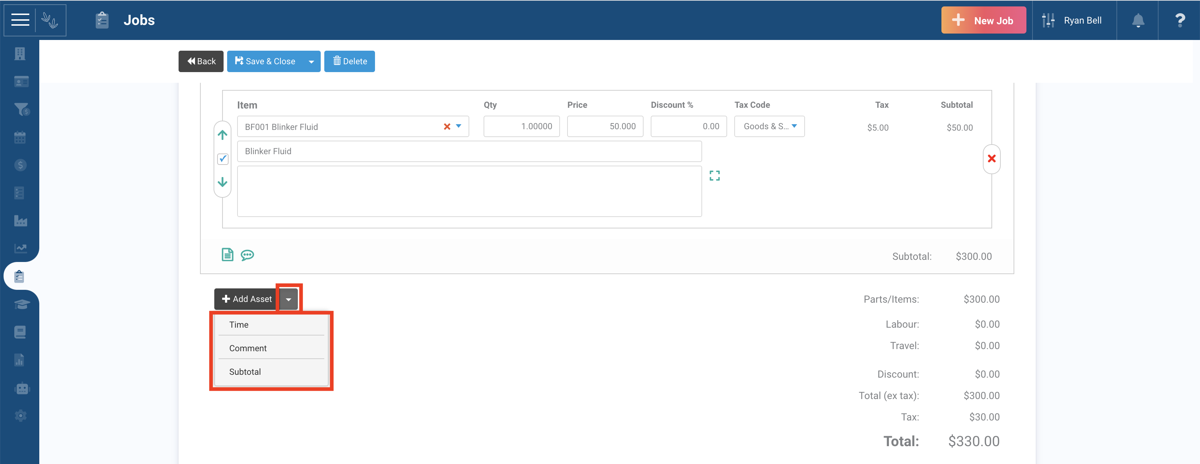The image size is (1200, 464).
Task: Select the active Jobs clipboard sidebar icon
Action: click(19, 277)
